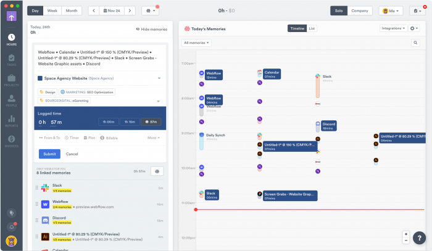This screenshot has height=251, width=432.
Task: Enable Timer option
Action: point(72,138)
